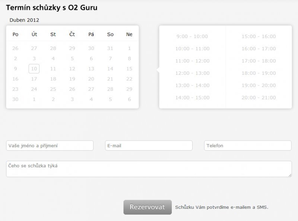Screen dimensions: 298x221
Task: Focus the Vaše jméno a příjmení field
Action: [50, 145]
